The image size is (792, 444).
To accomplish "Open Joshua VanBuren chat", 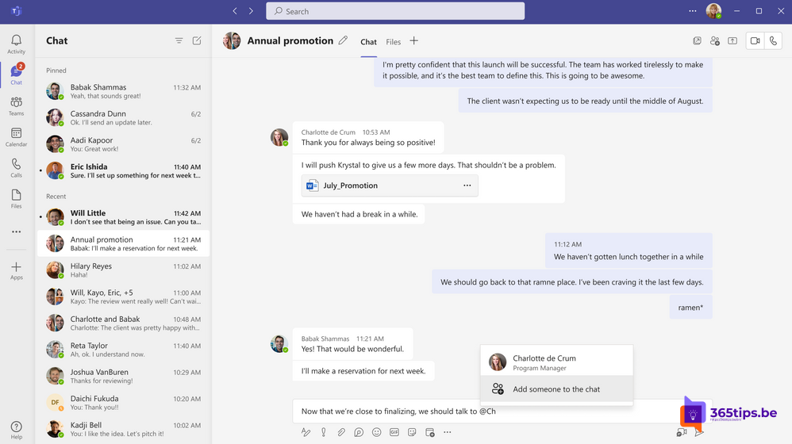I will (x=123, y=376).
